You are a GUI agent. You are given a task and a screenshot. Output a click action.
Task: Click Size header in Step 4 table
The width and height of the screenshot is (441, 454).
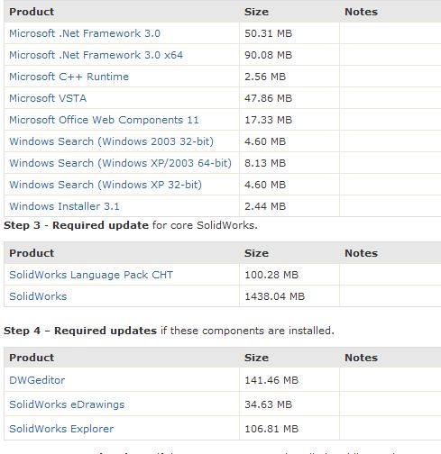pos(256,358)
